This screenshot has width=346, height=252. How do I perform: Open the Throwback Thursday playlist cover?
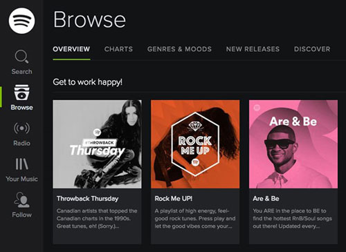coord(97,144)
